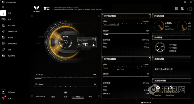Open the 热点新闻 news icon
Screen dimensions: 194x104
[x=3, y=56]
